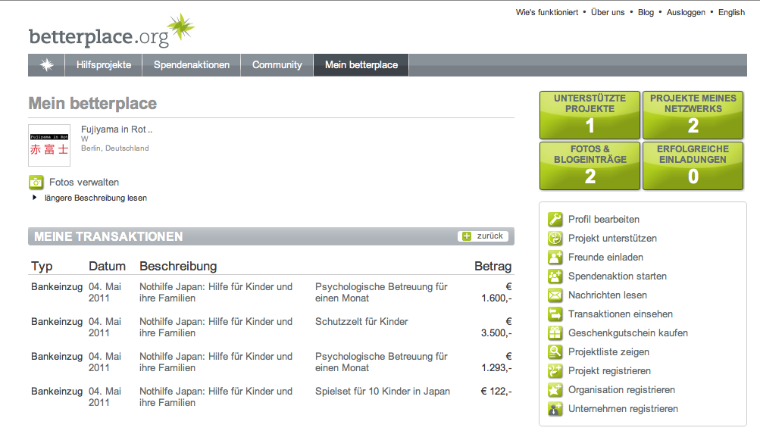Click the Datum column header
Viewport: 760px width, 434px height.
pos(107,266)
